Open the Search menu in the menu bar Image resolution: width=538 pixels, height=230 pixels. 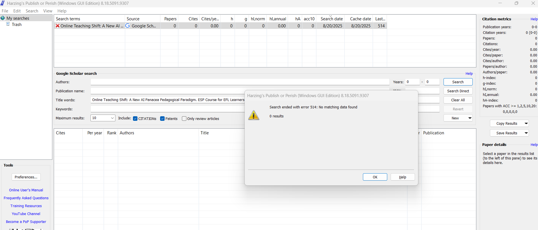tap(32, 11)
